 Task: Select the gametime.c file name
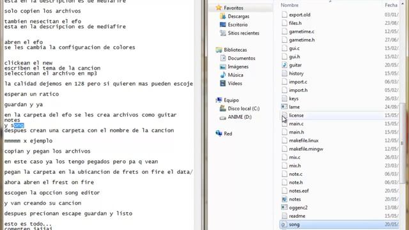[x=302, y=31]
